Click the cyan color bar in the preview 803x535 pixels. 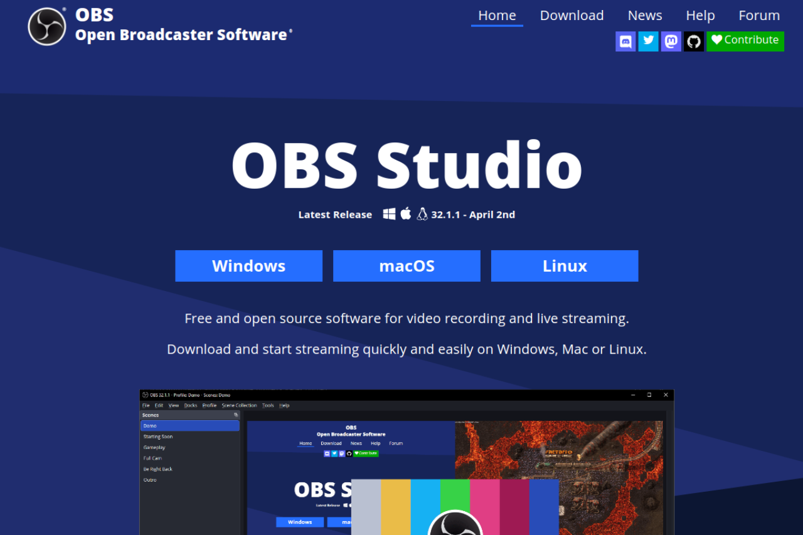(425, 507)
